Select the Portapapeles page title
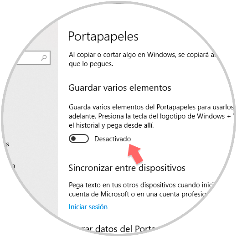Screen dimensions: 237x237 click(x=103, y=36)
